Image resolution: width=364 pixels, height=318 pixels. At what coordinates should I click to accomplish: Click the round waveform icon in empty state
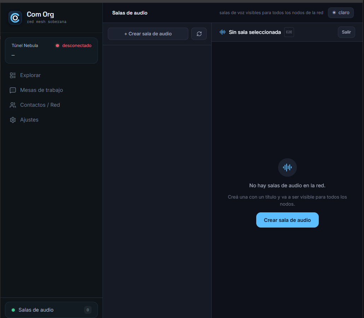point(287,167)
